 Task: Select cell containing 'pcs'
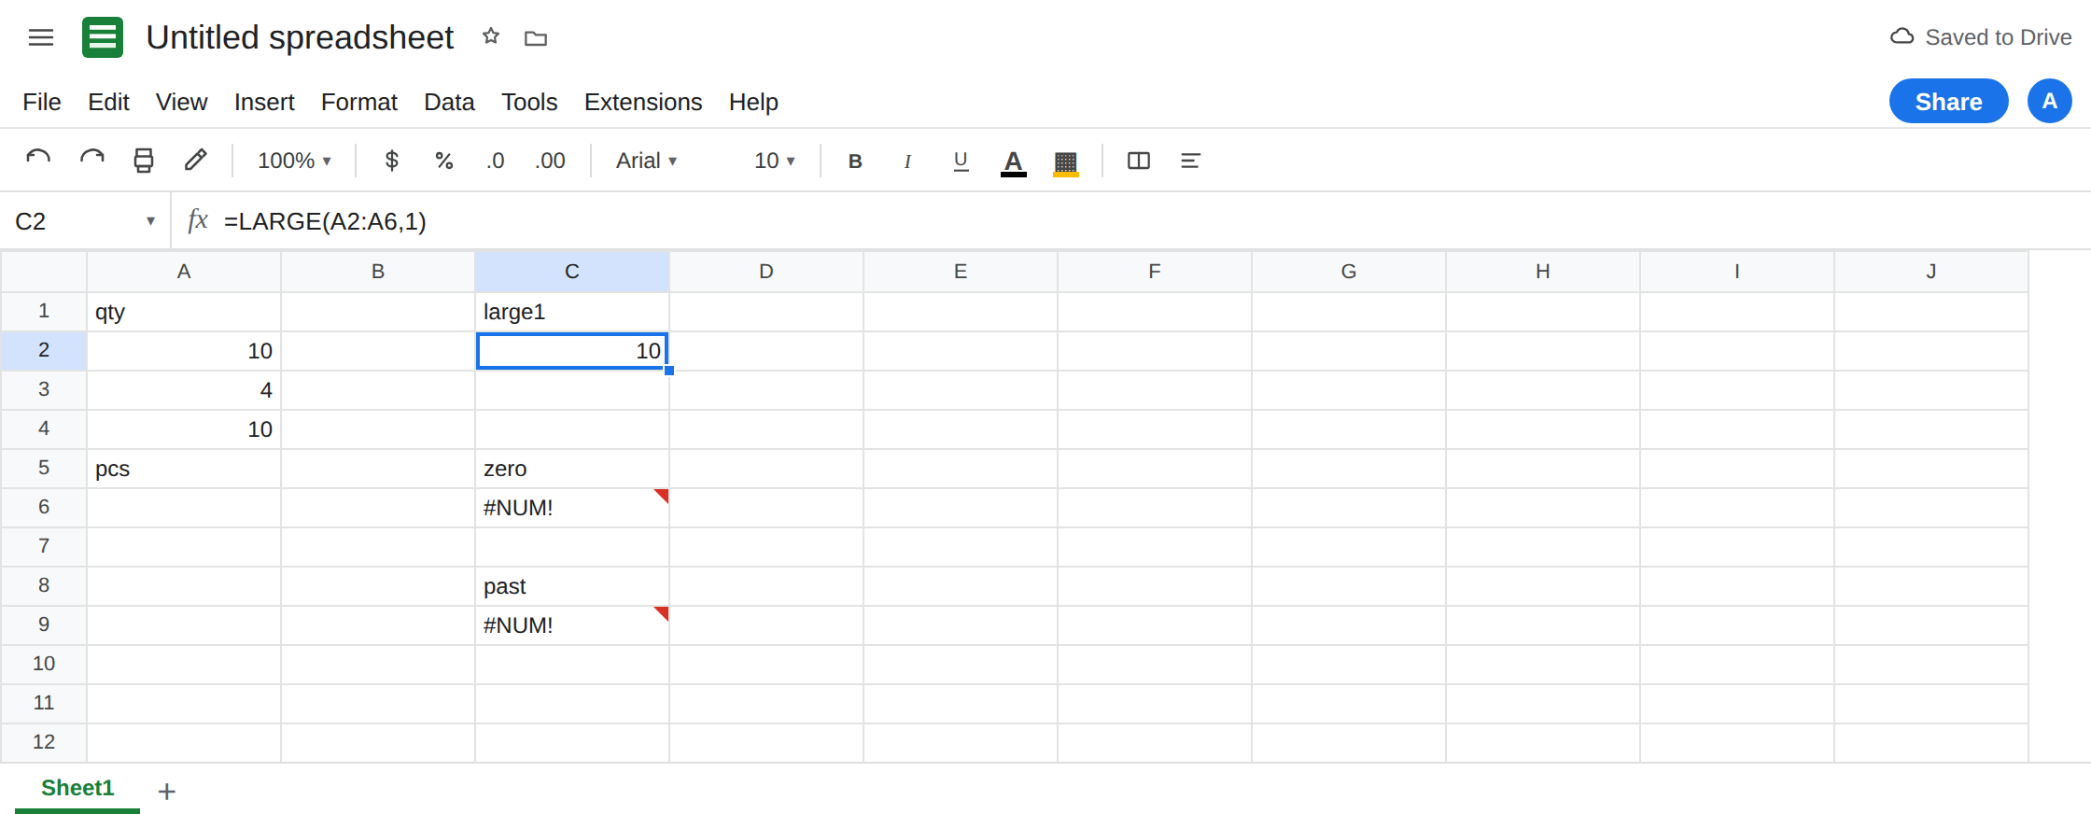(x=184, y=469)
